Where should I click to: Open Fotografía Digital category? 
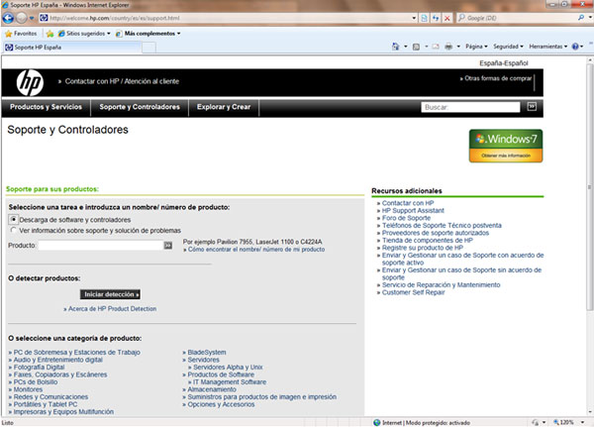tap(39, 368)
